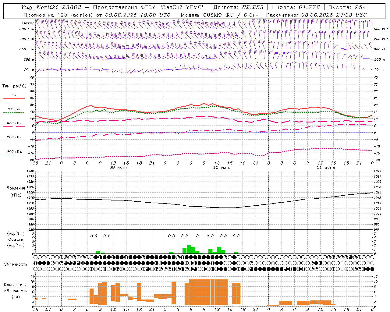Click the Td 2м dashed legend sample
The image size is (390, 312).
[x=13, y=113]
